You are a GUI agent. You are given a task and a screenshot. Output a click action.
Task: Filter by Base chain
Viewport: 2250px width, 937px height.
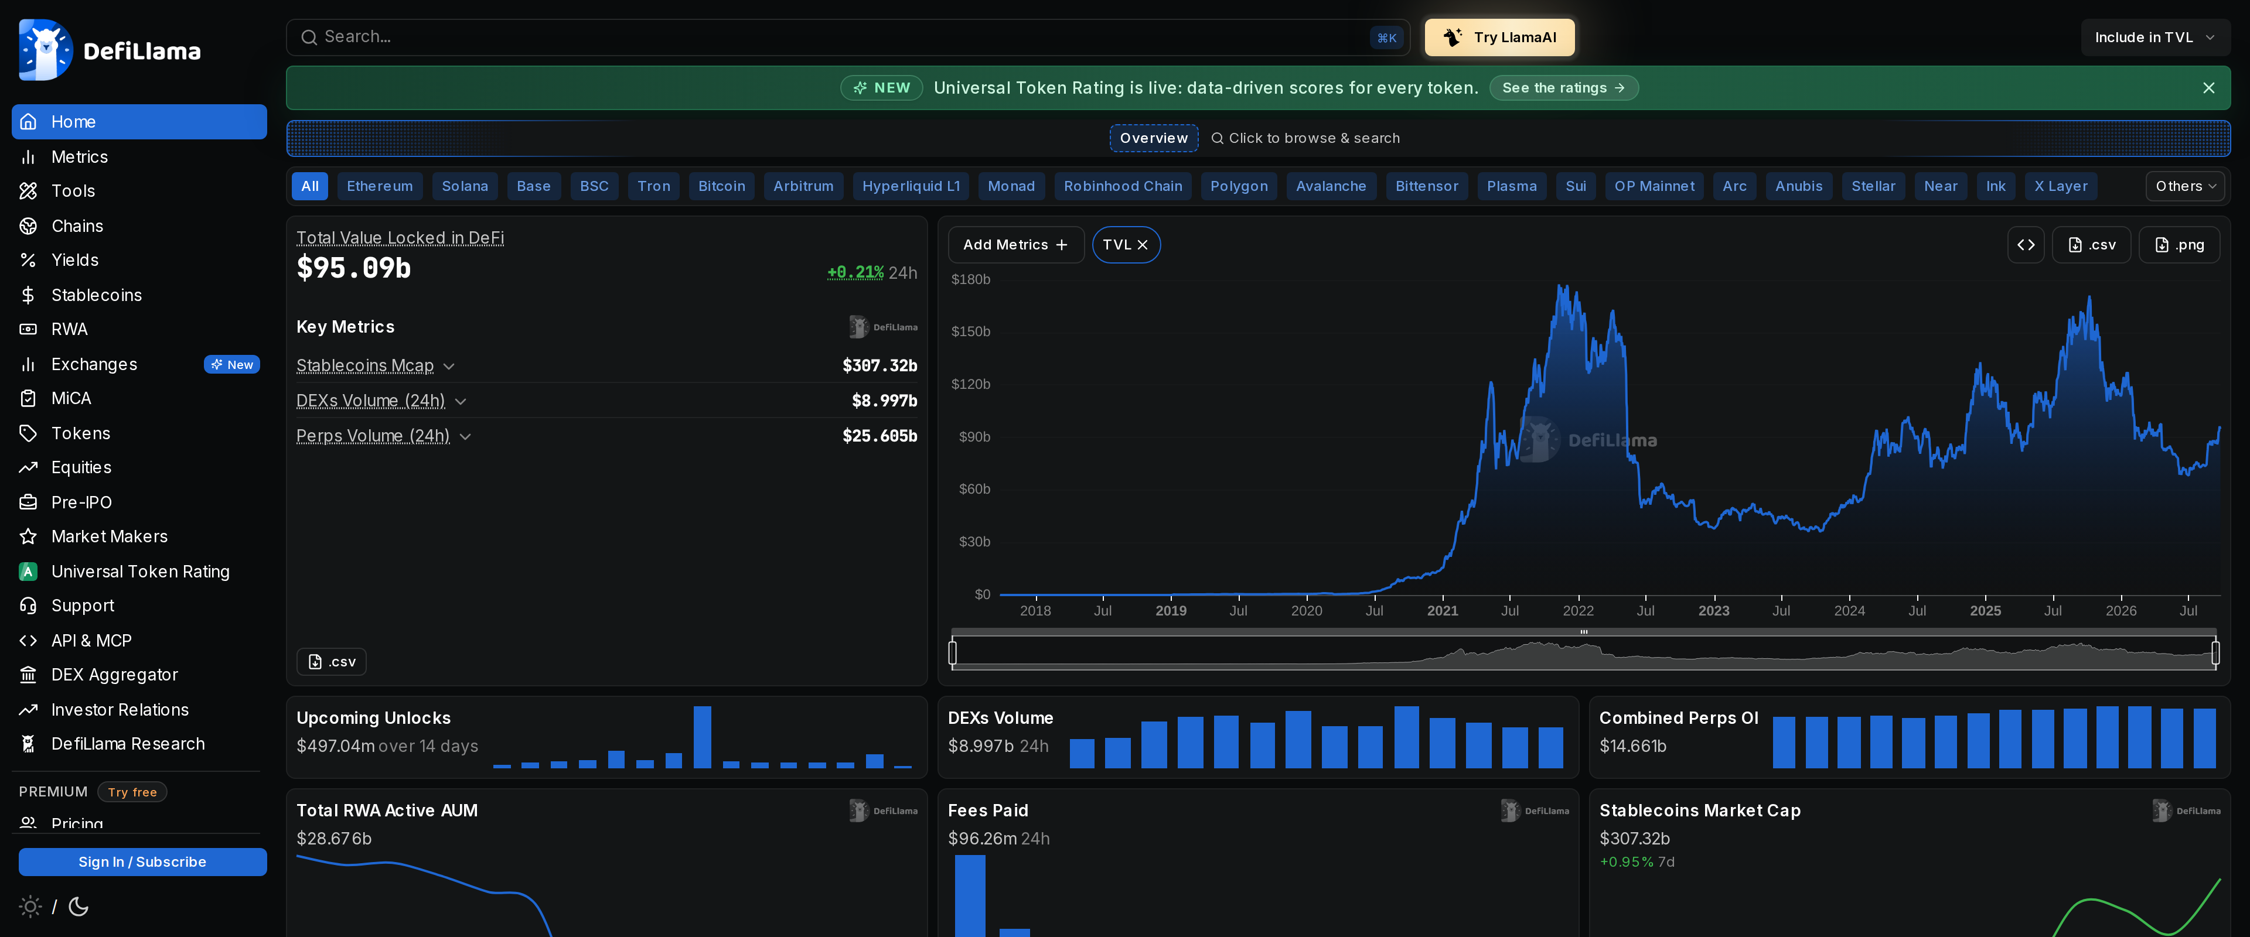point(534,186)
